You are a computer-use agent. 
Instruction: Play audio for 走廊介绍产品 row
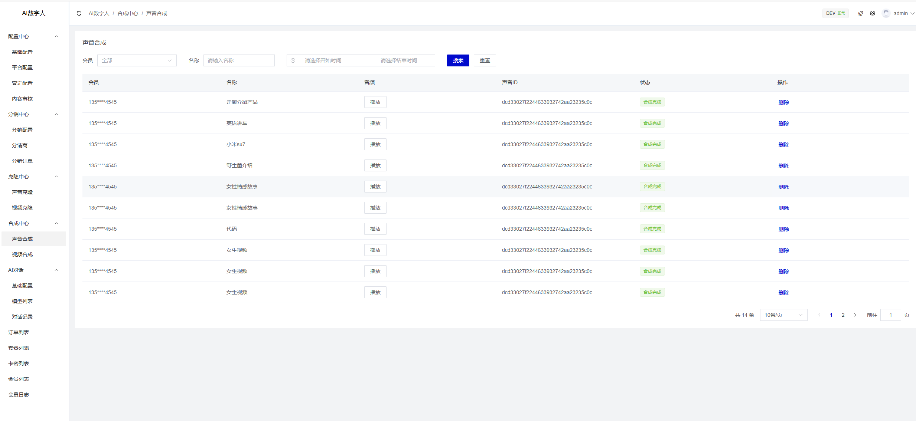click(x=375, y=102)
